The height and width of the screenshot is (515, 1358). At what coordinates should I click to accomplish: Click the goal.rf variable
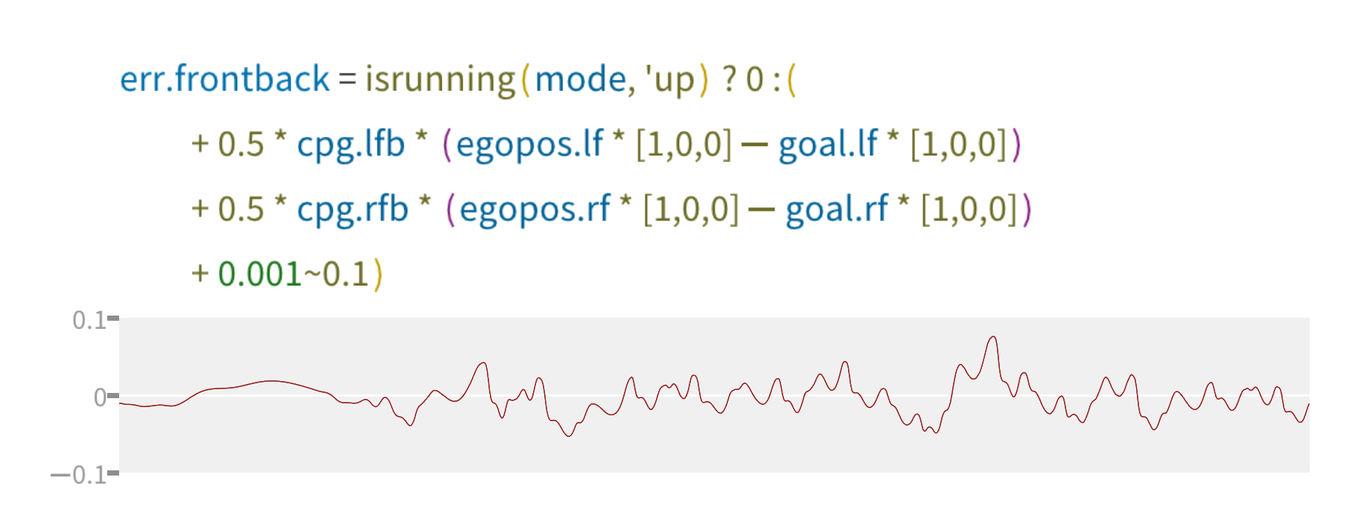pos(837,209)
